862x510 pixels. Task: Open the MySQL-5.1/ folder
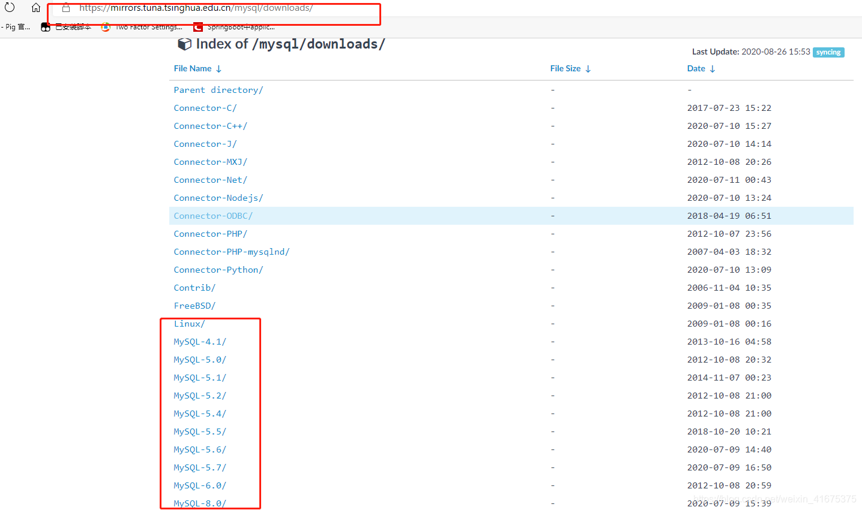tap(200, 378)
